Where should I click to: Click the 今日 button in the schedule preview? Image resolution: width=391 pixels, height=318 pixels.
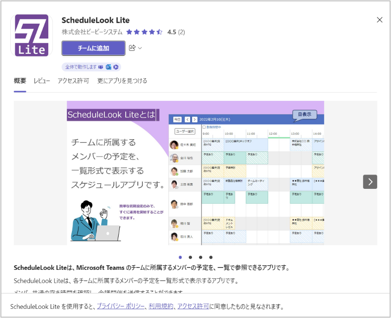tap(177, 119)
